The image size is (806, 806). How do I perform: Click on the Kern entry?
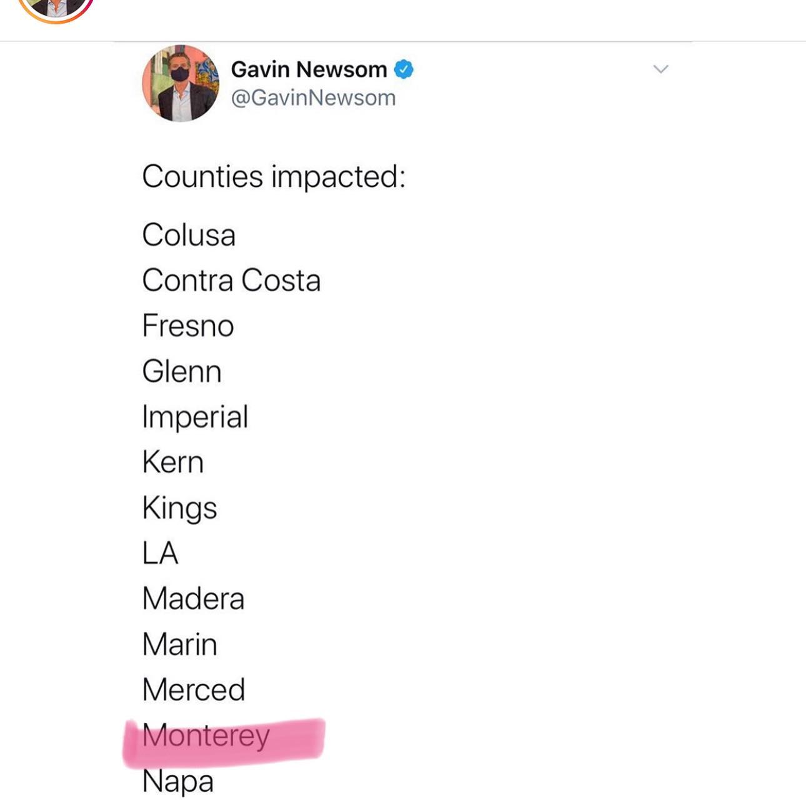point(172,462)
